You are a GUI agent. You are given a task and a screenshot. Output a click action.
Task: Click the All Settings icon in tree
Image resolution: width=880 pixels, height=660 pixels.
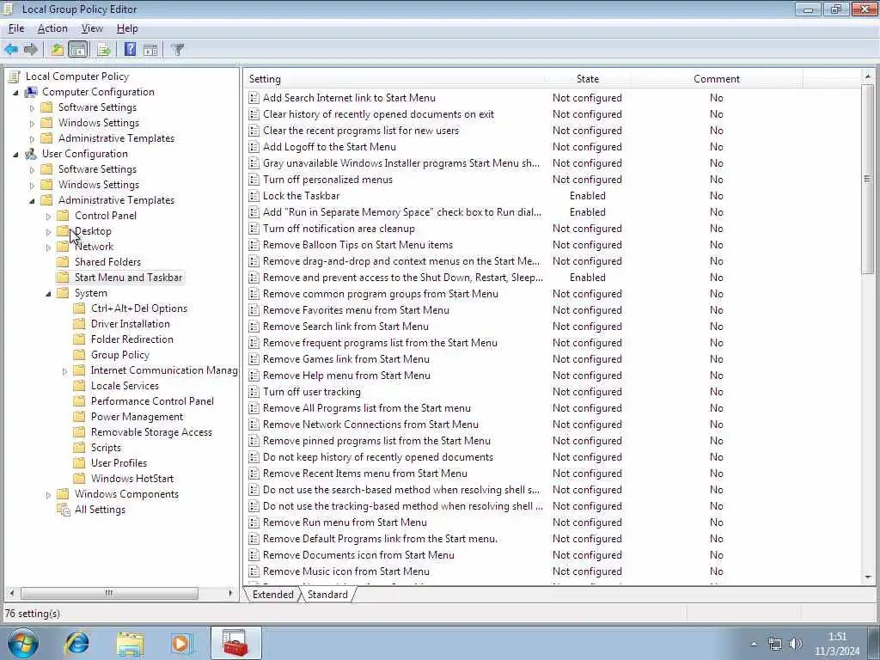tap(64, 510)
